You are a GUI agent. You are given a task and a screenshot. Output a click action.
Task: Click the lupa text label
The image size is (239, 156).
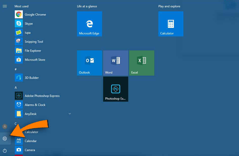pos(28,33)
